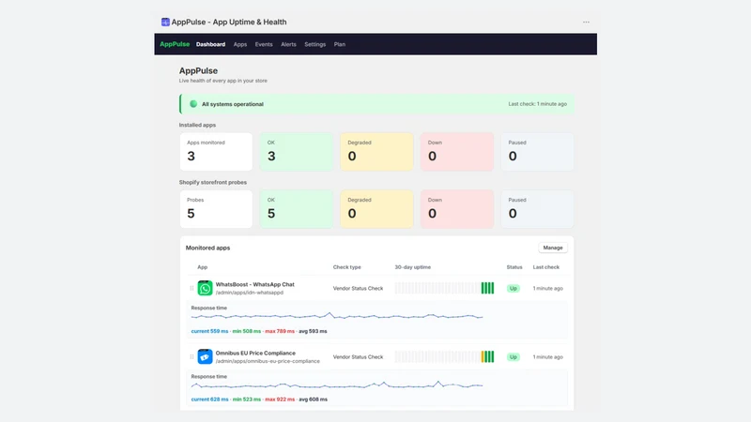Viewport: 751px width, 422px height.
Task: Click the Probes 5 card
Action: click(216, 209)
